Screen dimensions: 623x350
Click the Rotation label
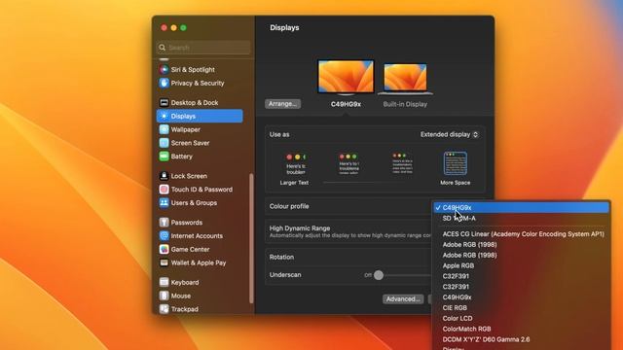coord(281,257)
